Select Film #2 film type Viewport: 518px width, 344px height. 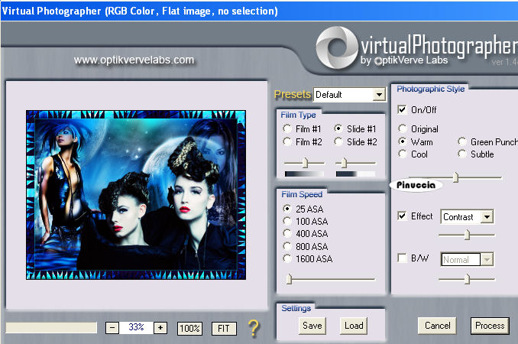[x=287, y=141]
